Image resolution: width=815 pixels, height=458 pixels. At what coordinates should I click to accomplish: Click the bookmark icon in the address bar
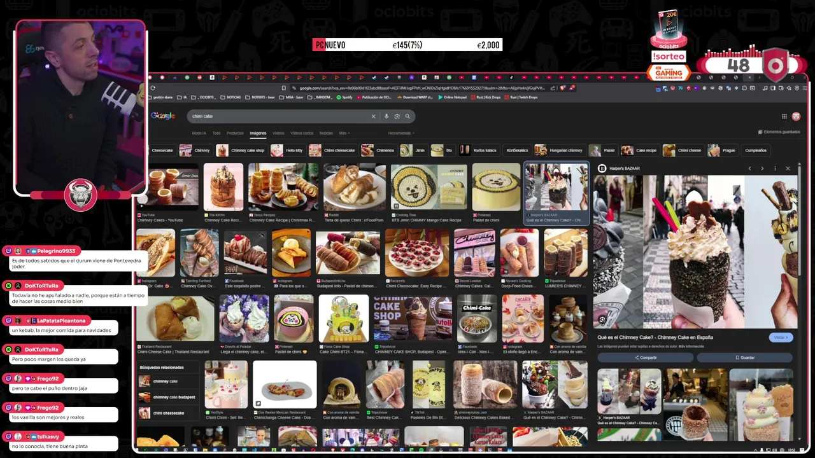[284, 88]
